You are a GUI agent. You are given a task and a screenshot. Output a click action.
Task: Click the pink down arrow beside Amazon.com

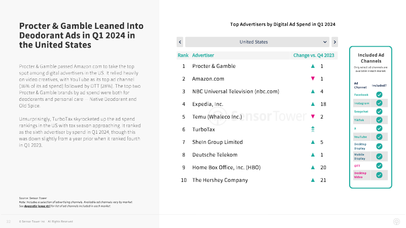pos(313,79)
